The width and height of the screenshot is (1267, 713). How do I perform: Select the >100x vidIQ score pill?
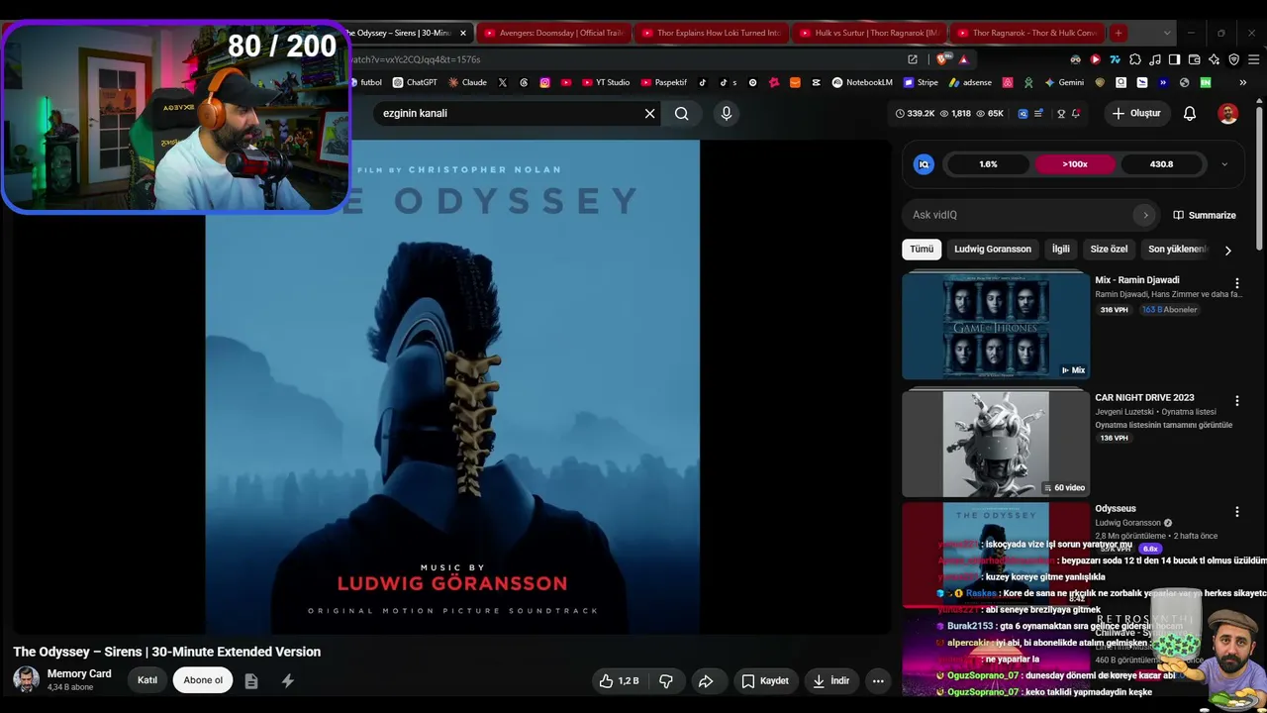[x=1075, y=164]
